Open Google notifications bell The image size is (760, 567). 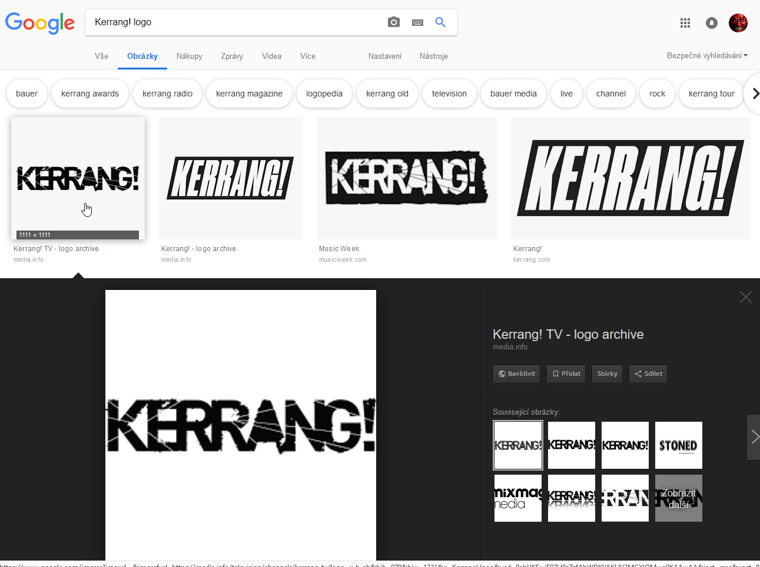pos(712,23)
